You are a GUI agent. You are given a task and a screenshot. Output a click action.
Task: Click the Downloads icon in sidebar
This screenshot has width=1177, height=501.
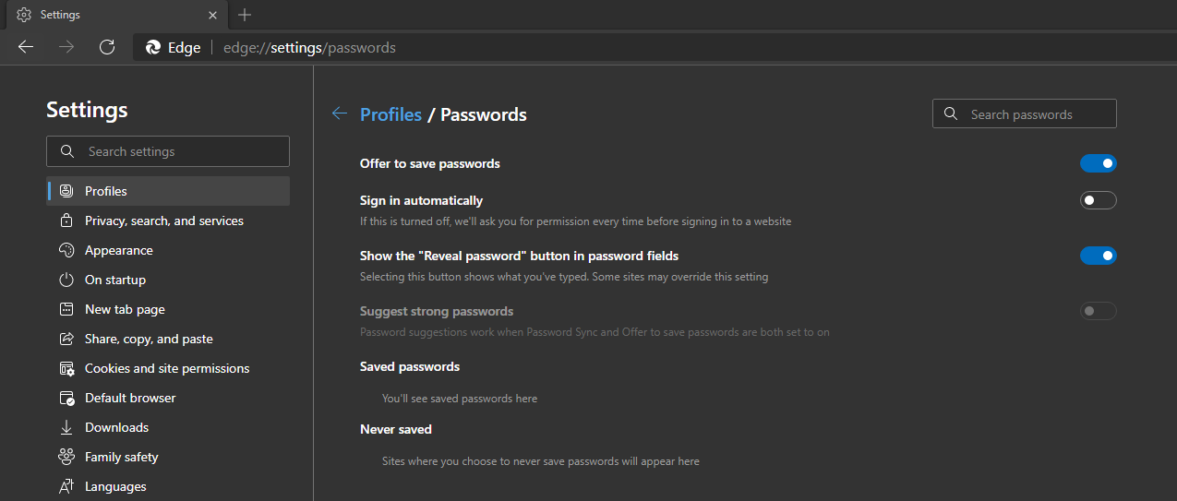pos(66,427)
